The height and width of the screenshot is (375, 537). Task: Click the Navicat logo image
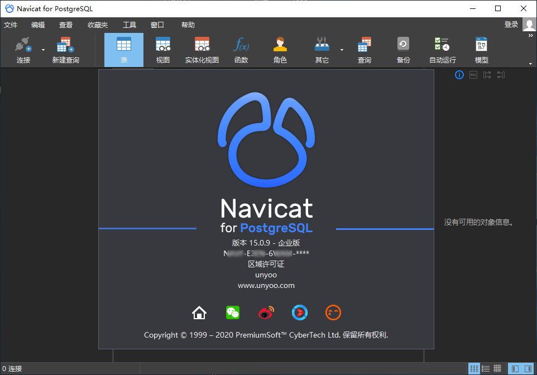coord(266,140)
